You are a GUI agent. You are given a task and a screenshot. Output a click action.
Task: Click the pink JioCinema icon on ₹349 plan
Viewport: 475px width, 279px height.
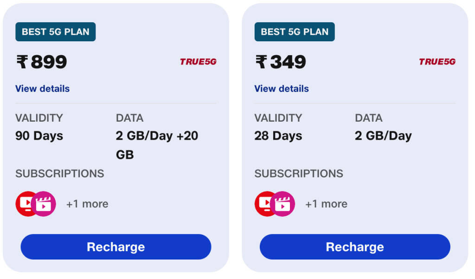[282, 204]
